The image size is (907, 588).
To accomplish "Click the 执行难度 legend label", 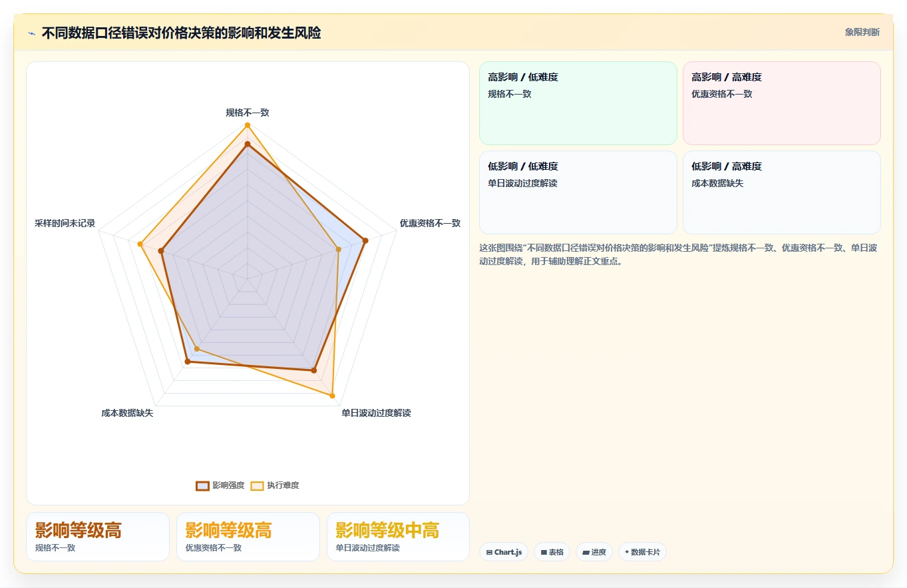I will coord(283,485).
